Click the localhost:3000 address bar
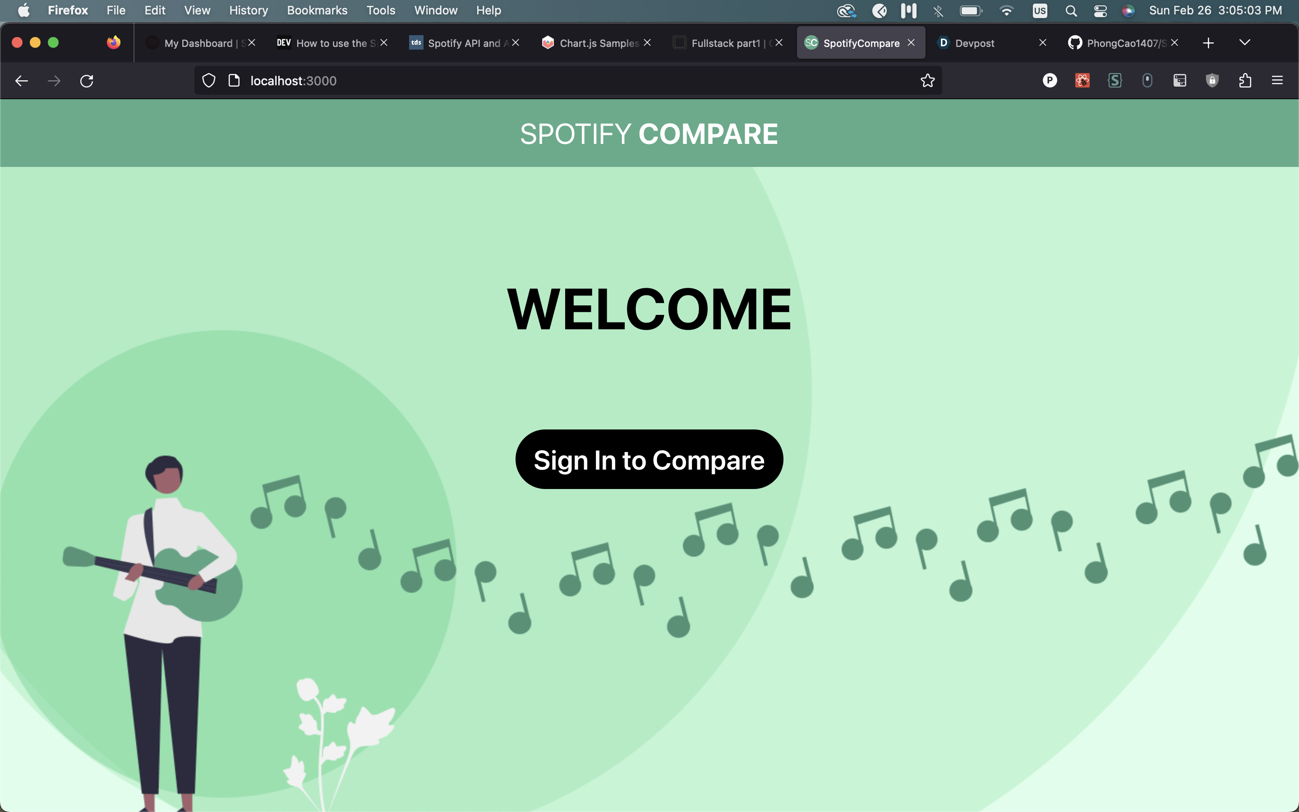 coord(537,81)
